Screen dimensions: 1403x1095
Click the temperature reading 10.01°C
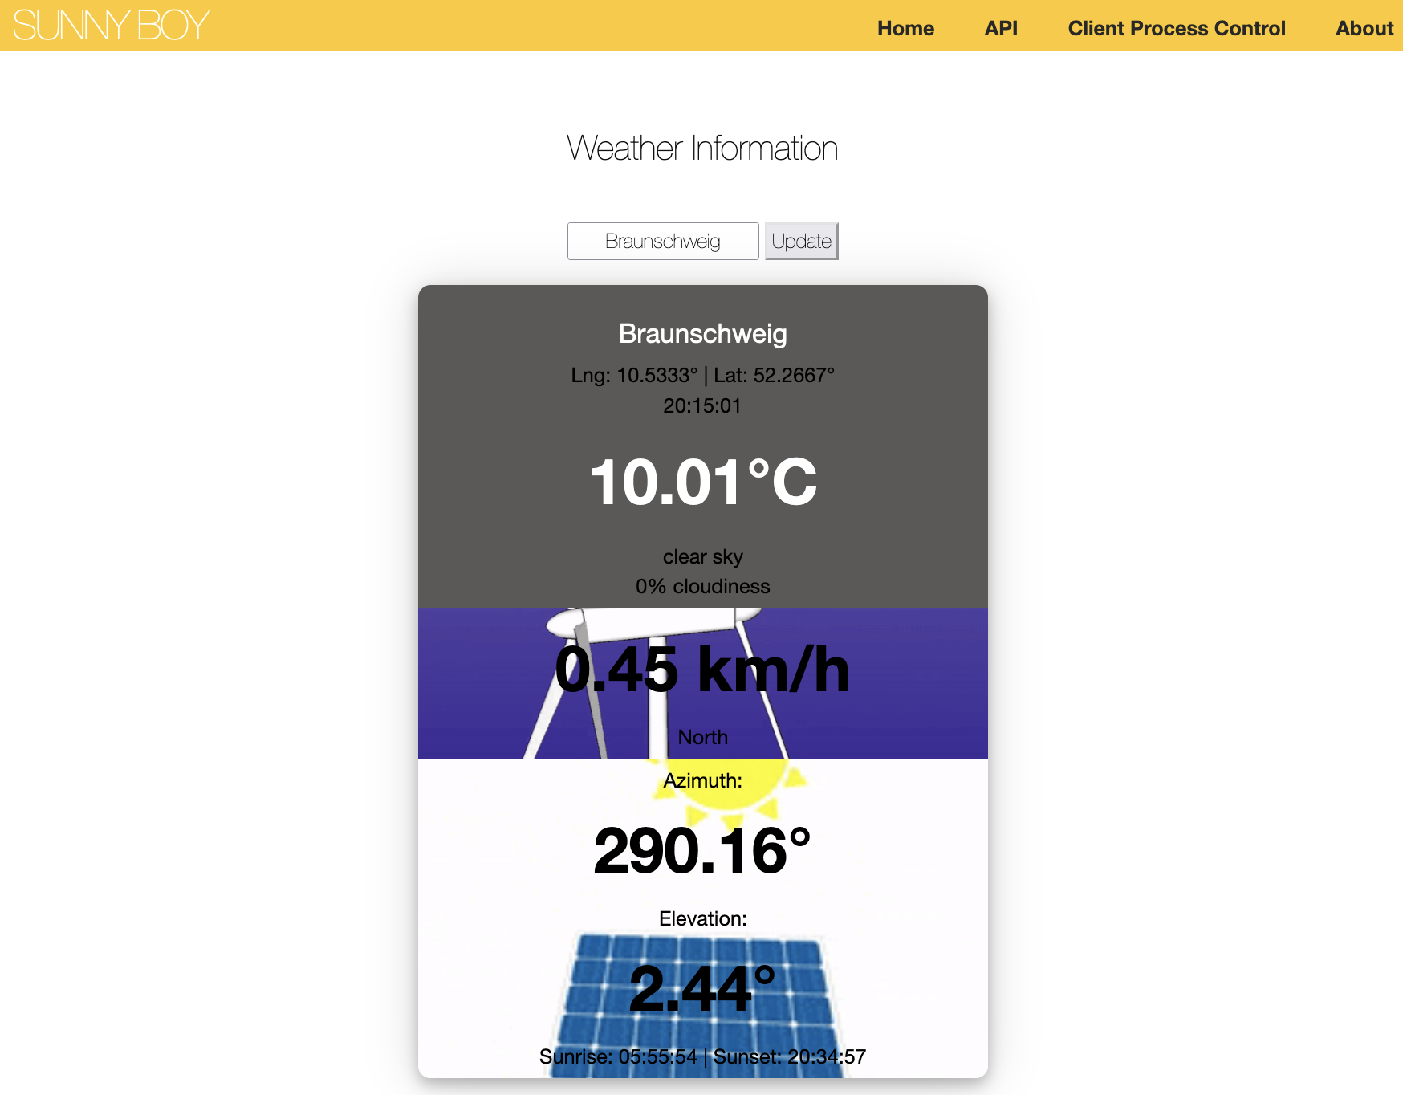coord(703,482)
